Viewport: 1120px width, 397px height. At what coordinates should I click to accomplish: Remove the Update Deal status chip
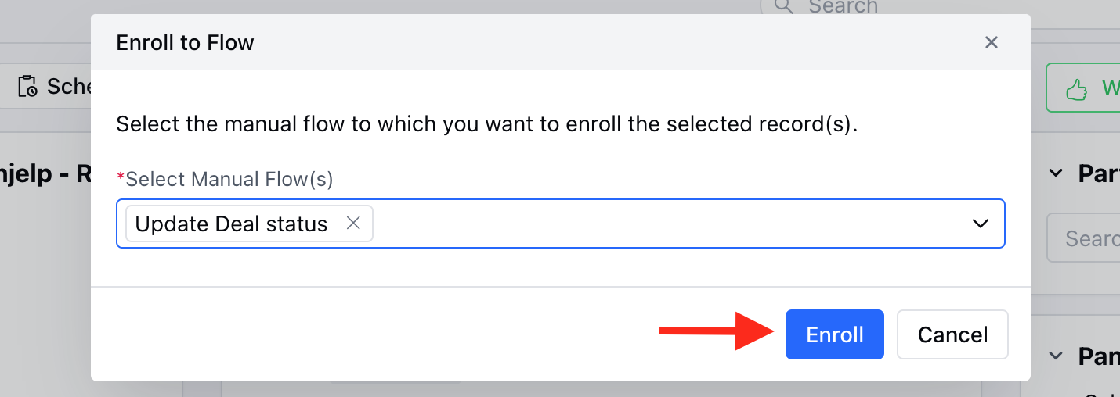(x=353, y=224)
